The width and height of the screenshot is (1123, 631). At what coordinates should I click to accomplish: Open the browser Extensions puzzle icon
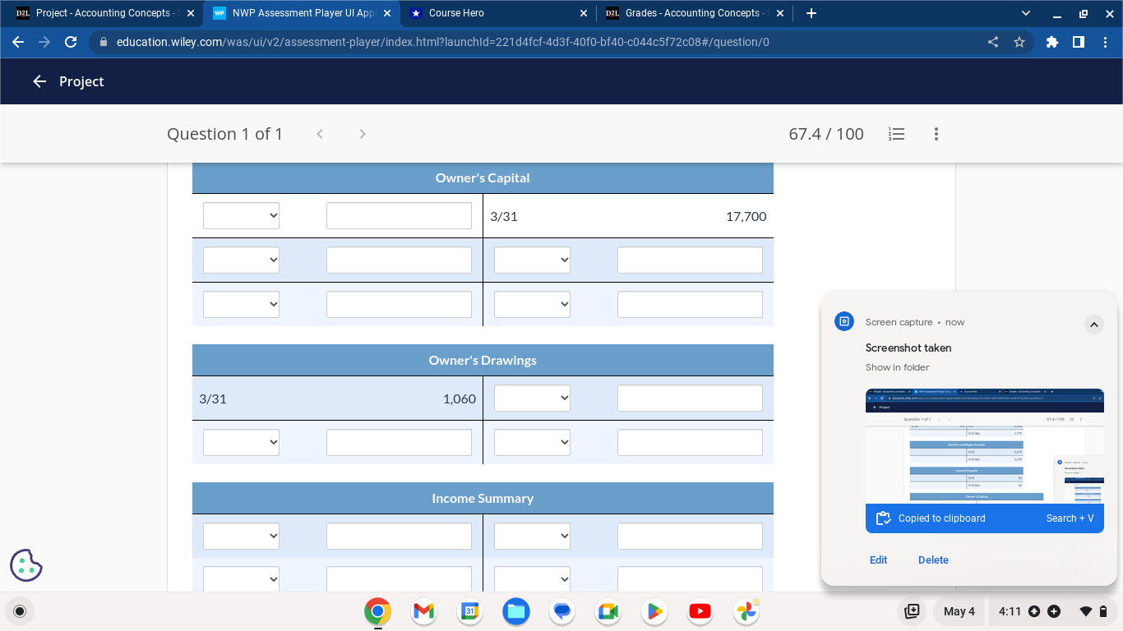click(x=1052, y=42)
